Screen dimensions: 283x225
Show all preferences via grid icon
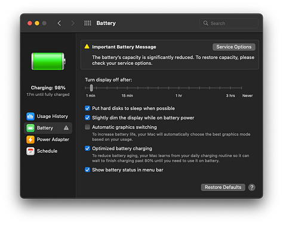click(88, 23)
